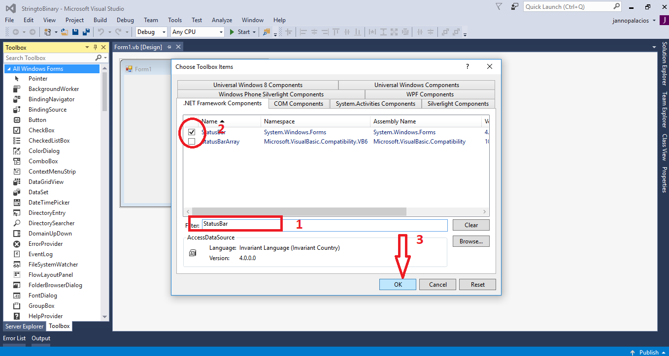Click the Find in Files toolbar icon
The image size is (669, 356).
click(x=267, y=32)
